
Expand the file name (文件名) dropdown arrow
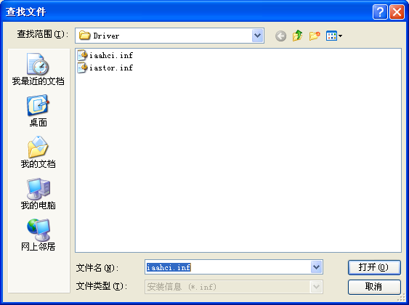[x=317, y=267]
